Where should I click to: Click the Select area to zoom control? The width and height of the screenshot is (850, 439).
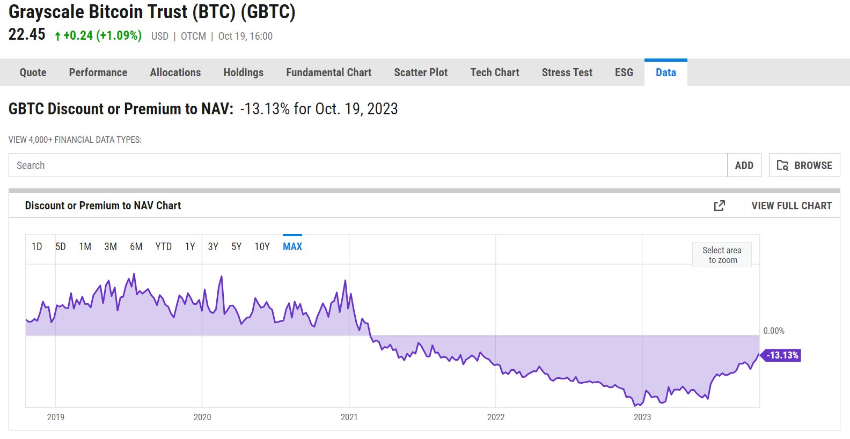click(722, 254)
